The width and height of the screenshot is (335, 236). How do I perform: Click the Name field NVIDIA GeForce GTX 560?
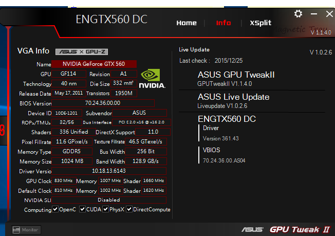[x=94, y=64]
